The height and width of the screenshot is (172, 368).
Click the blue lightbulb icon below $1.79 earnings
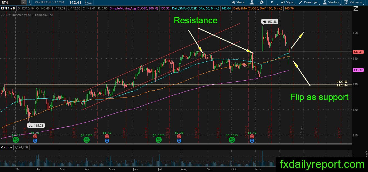(252, 141)
